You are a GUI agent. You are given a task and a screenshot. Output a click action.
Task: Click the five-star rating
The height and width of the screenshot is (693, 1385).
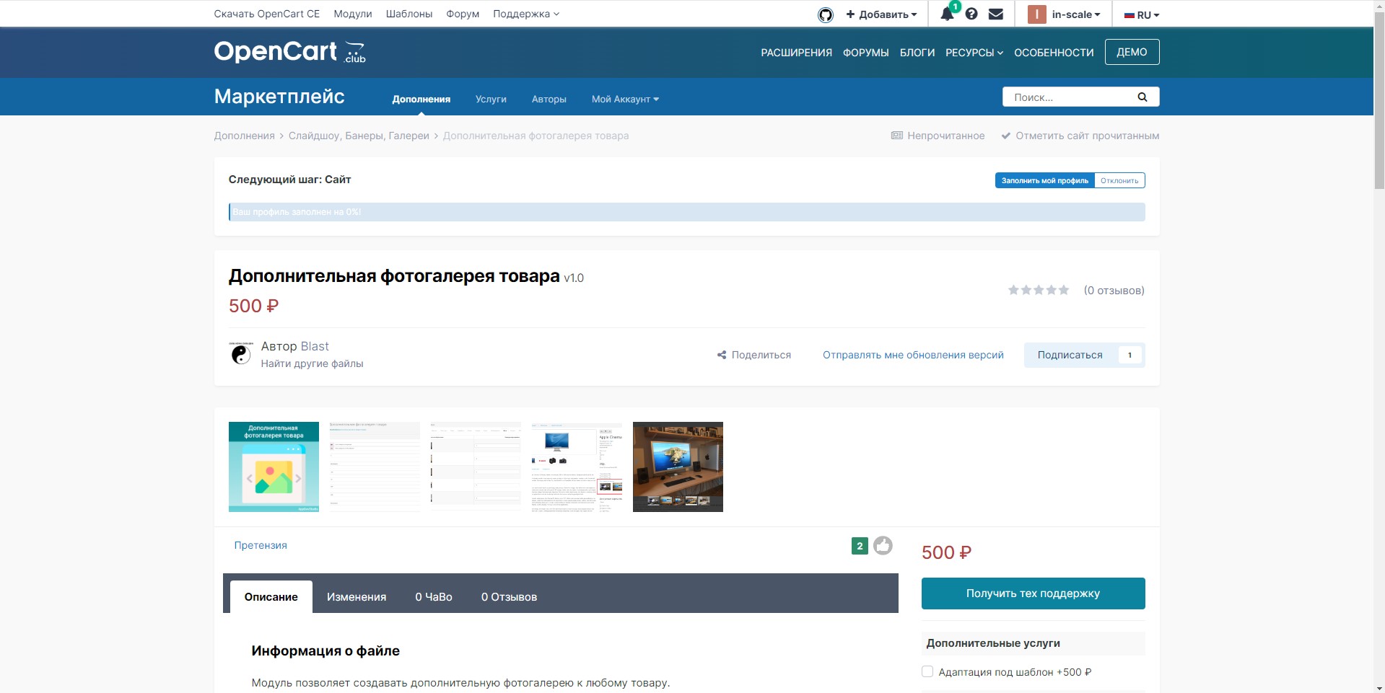pos(1039,290)
